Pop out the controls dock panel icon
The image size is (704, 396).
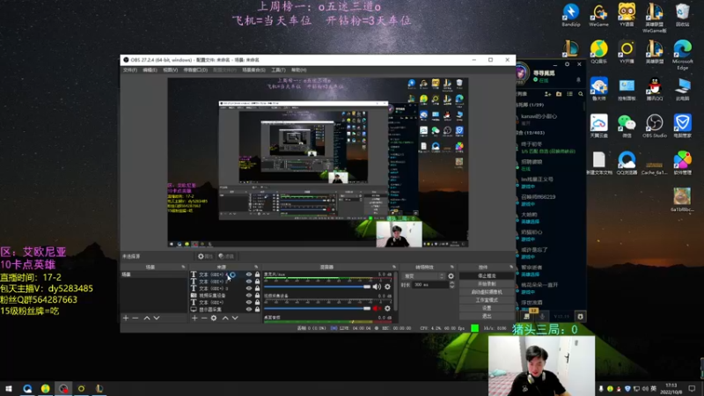pos(511,268)
